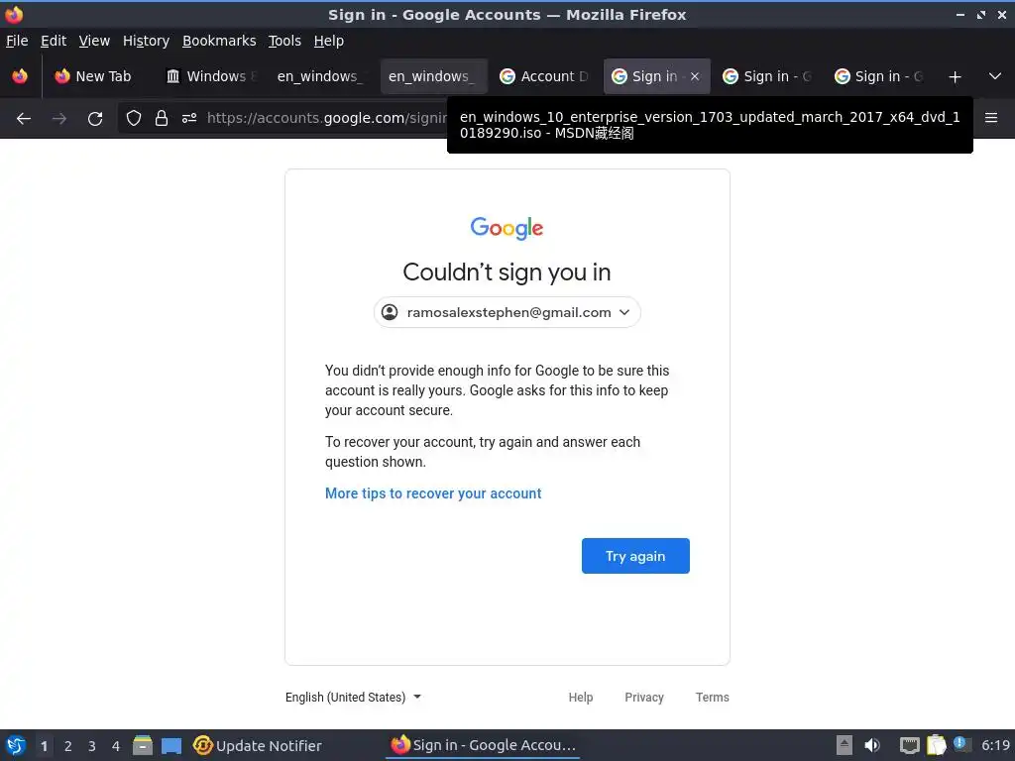
Task: Open the removable media eject tray icon
Action: coord(845,745)
